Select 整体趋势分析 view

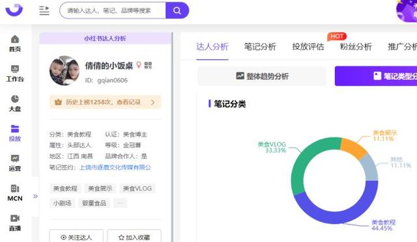point(262,76)
